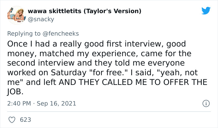
Task: Click the word "Saturday" in tweet
Action: point(69,73)
